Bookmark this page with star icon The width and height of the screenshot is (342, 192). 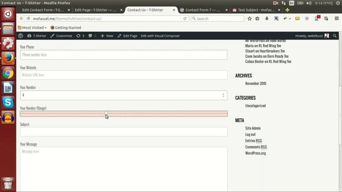(250, 19)
